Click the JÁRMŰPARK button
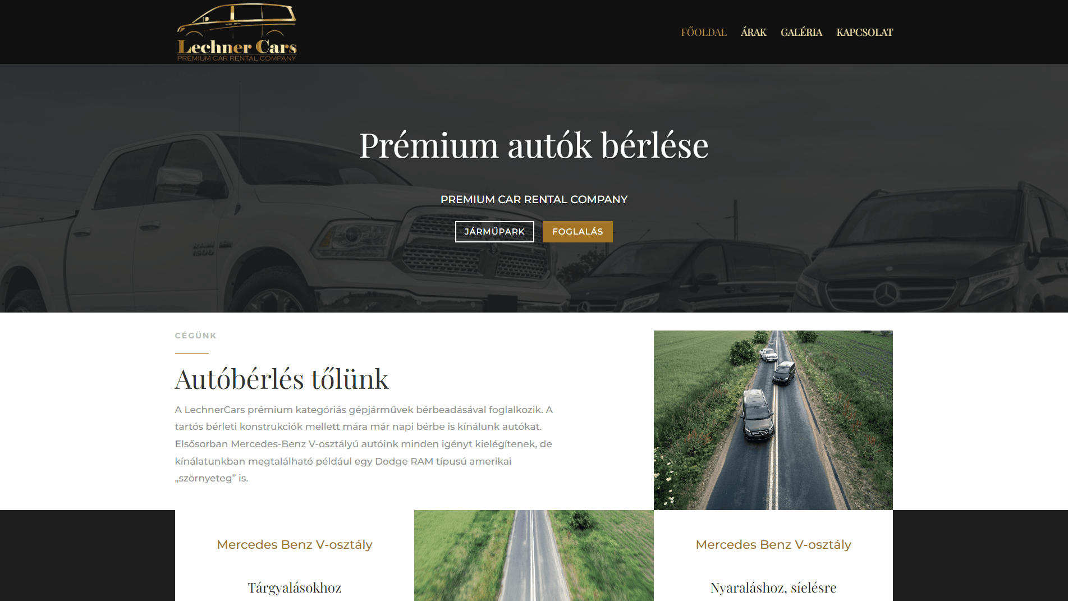 [494, 232]
